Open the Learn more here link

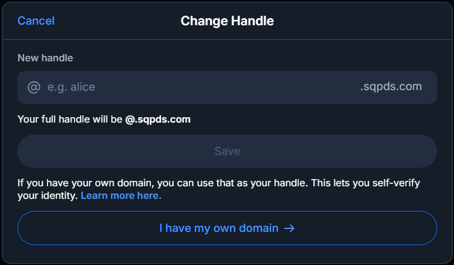(x=121, y=195)
